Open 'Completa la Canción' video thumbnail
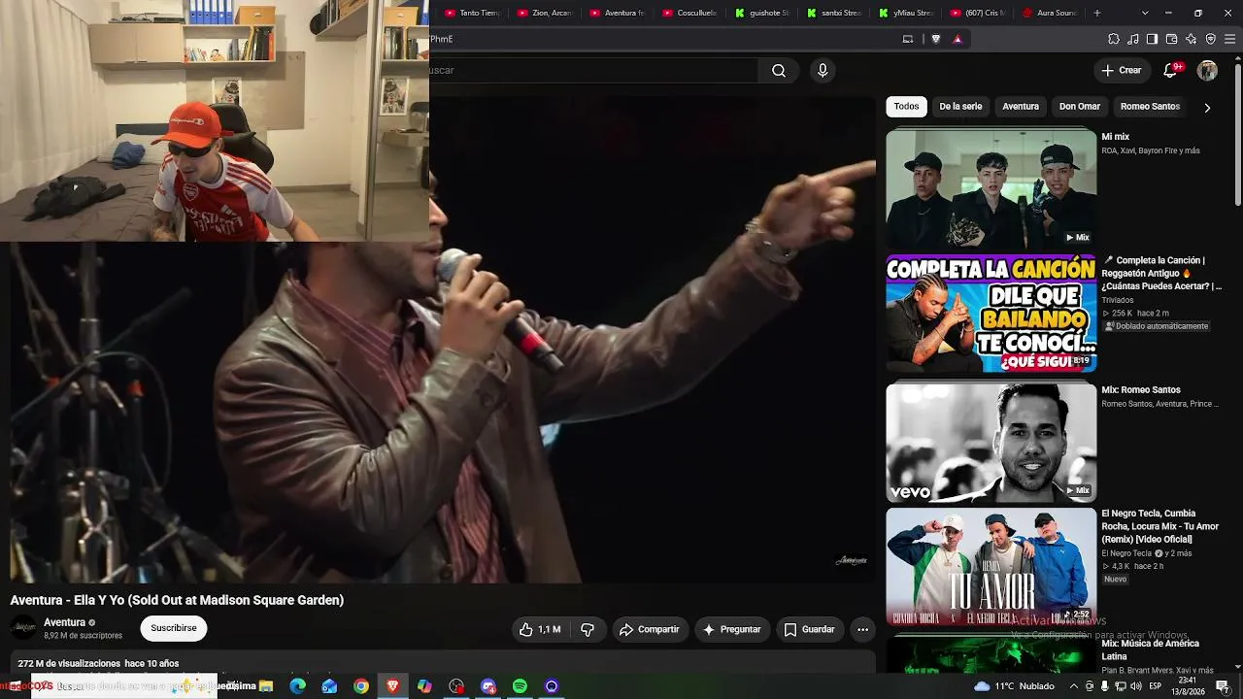1243x699 pixels. [x=991, y=314]
